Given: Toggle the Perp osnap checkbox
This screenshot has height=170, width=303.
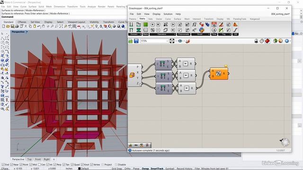Looking at the screenshot, I should (55, 165).
